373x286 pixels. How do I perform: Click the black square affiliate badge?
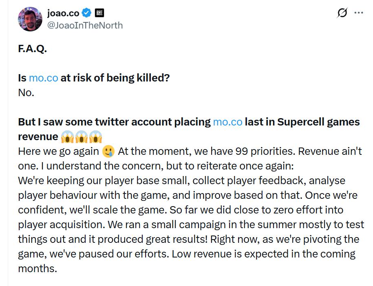pyautogui.click(x=99, y=13)
